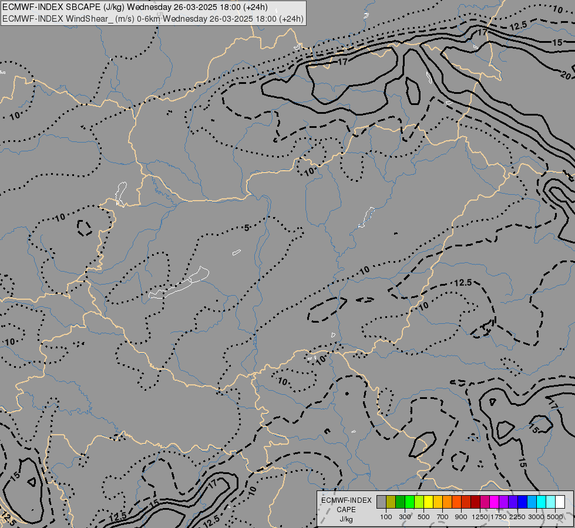Viewport: 575px width, 528px height.
Task: Click the J/kg unit label in the legend
Action: (x=346, y=519)
